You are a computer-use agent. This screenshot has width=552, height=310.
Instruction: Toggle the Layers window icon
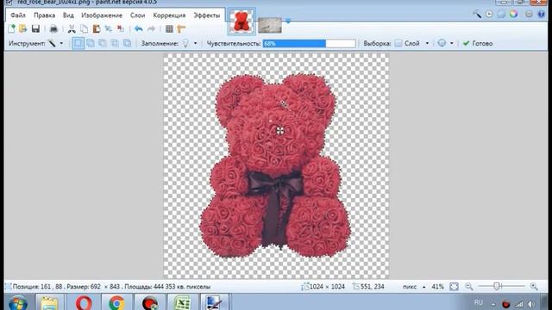(x=501, y=14)
